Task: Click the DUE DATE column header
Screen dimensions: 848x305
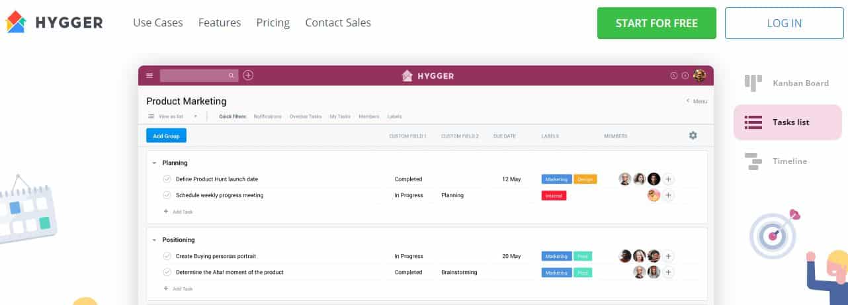Action: [504, 136]
